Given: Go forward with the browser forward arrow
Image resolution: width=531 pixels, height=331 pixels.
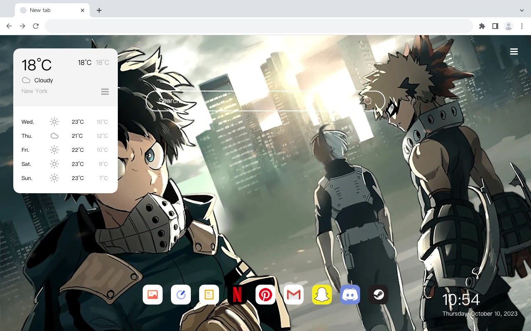Looking at the screenshot, I should 22,26.
